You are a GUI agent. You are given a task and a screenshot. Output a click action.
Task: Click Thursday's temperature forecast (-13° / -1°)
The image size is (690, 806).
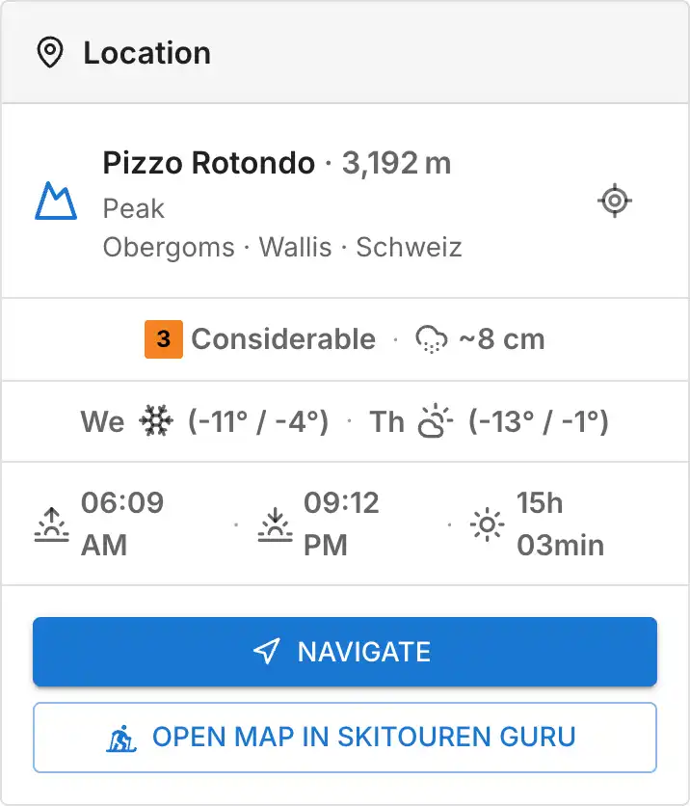coord(539,422)
